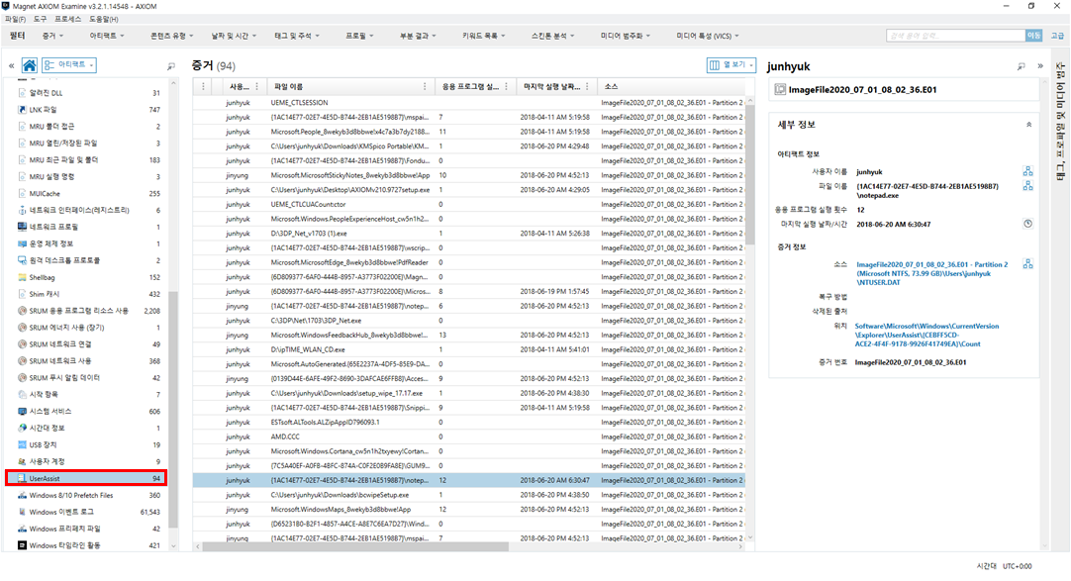Viewport: 1071px width, 581px height.
Task: Open the 응용 프로그램 실행 column options menu
Action: 506,87
